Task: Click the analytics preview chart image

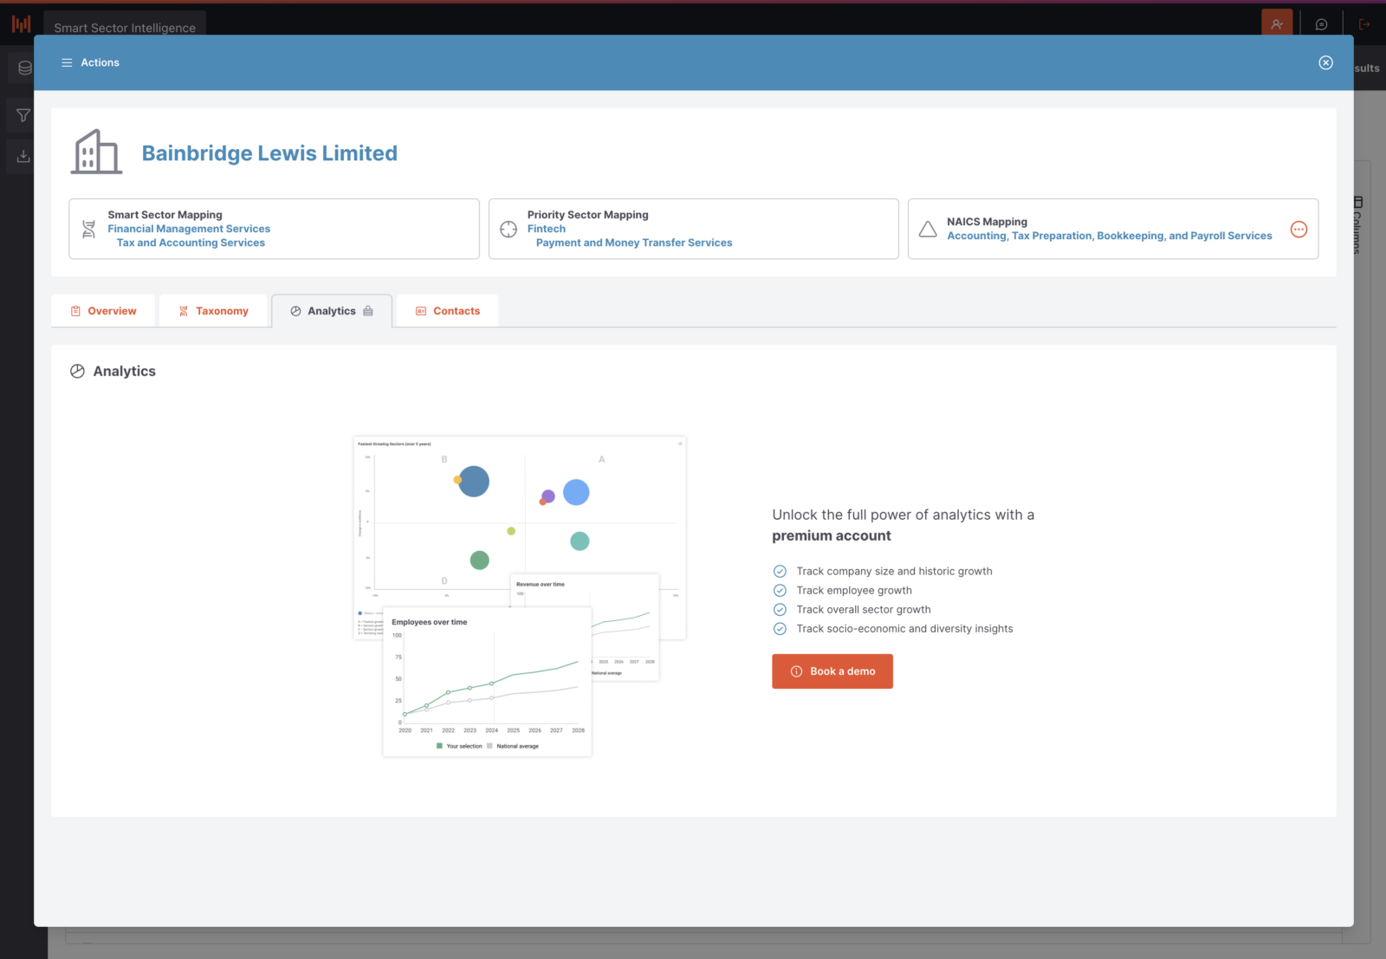Action: 520,596
